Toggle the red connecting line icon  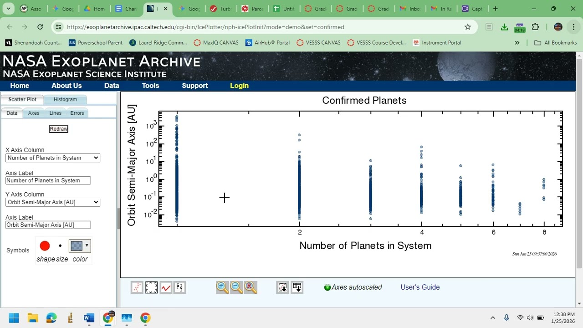click(x=166, y=287)
